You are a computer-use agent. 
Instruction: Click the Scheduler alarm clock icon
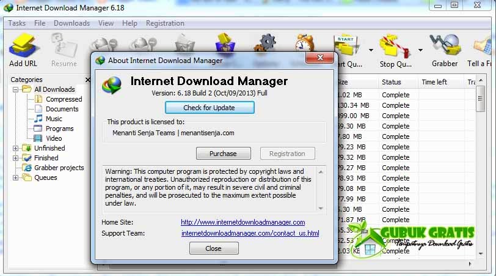pyautogui.click(x=304, y=42)
